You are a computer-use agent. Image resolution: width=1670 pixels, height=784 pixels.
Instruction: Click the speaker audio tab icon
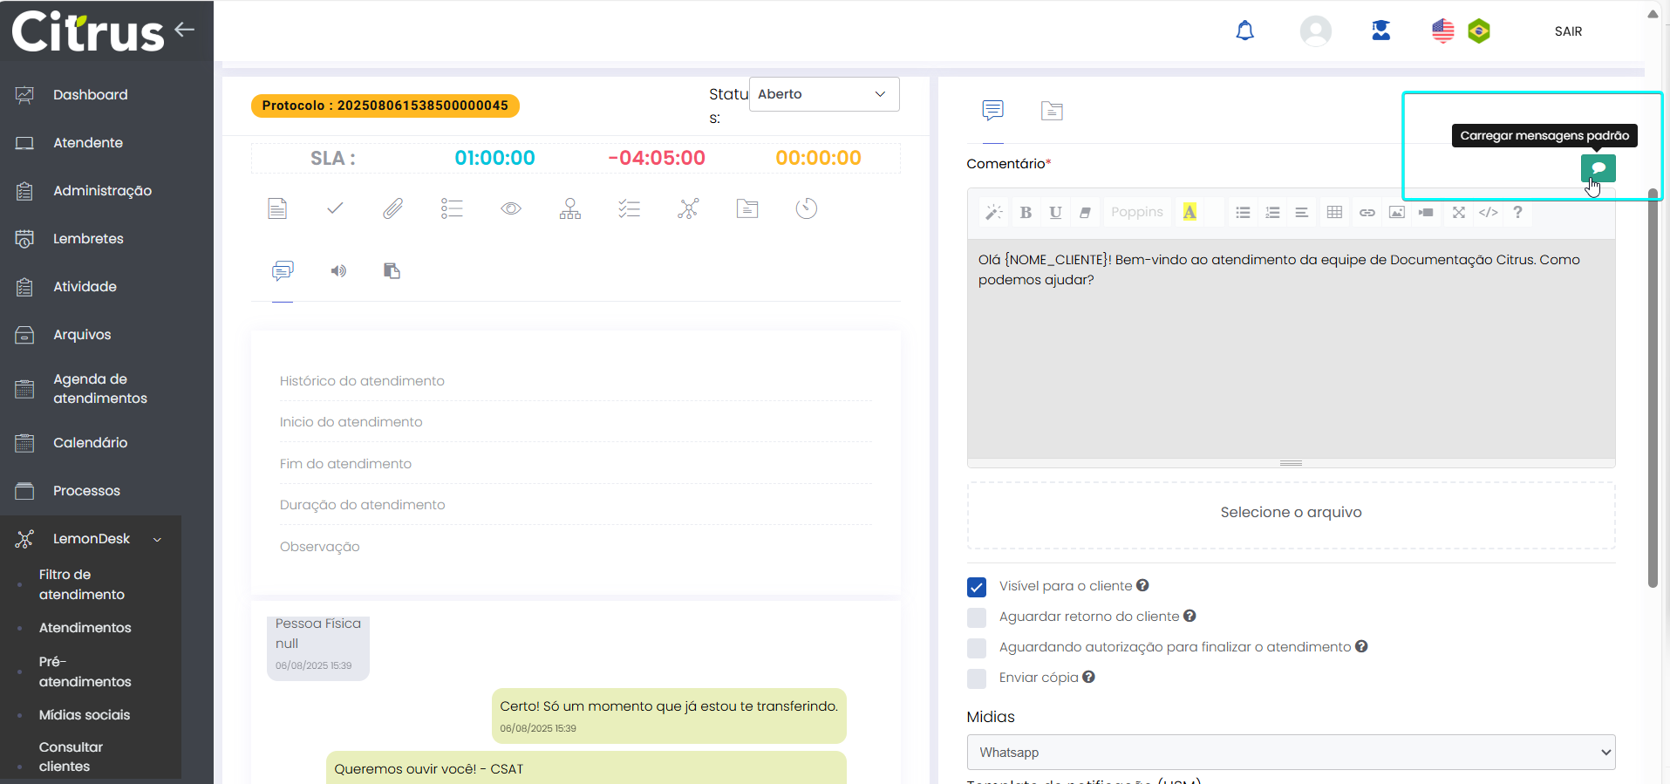pyautogui.click(x=338, y=271)
